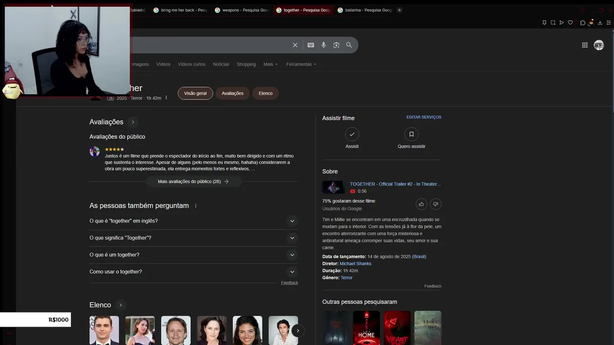Expand "O que é um together?" question

coord(194,255)
